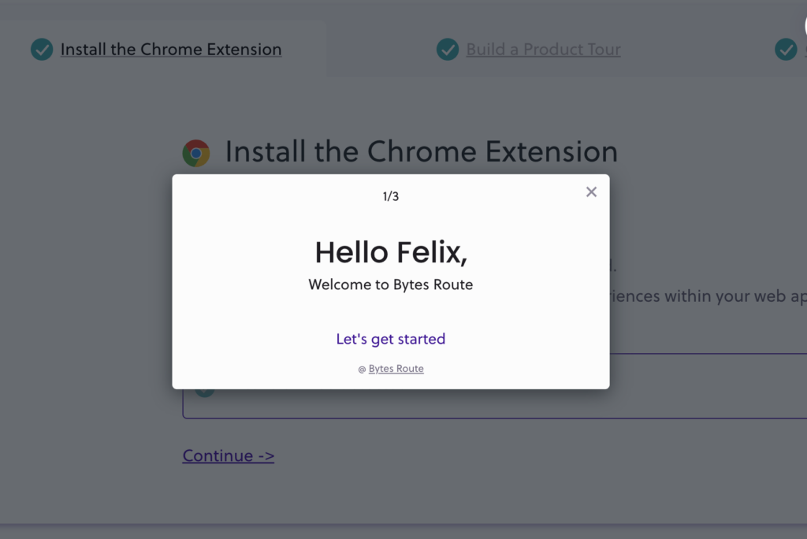Click the Hello Felix, greeting heading
The image size is (807, 539).
pyautogui.click(x=391, y=252)
